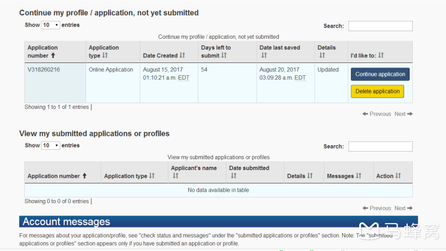Go to Previous page of unsubmitted applications
The width and height of the screenshot is (446, 251).
coord(376,114)
